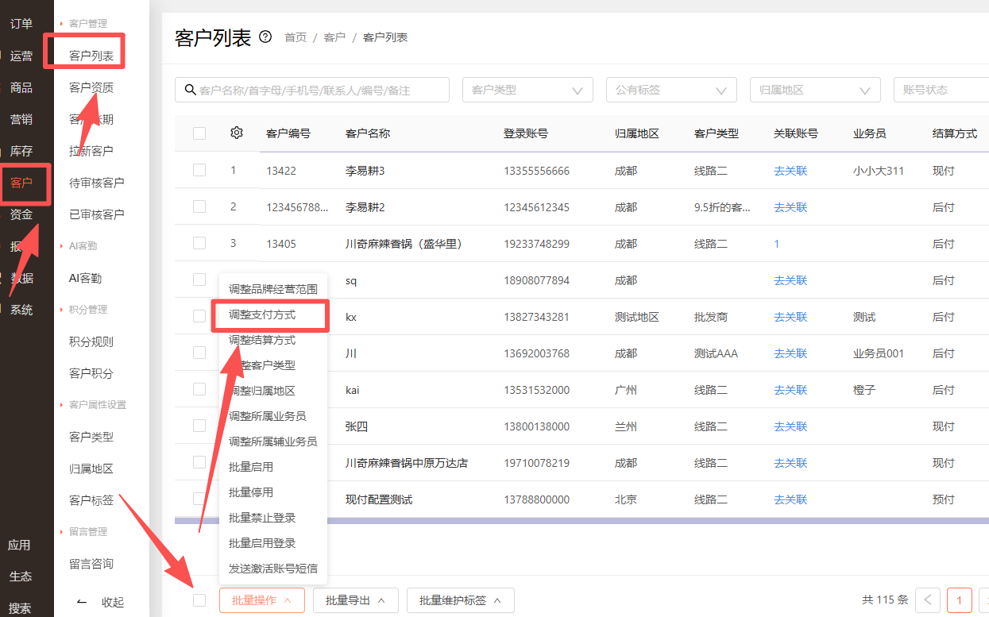Focus the customer search input field
Image resolution: width=989 pixels, height=617 pixels.
312,90
